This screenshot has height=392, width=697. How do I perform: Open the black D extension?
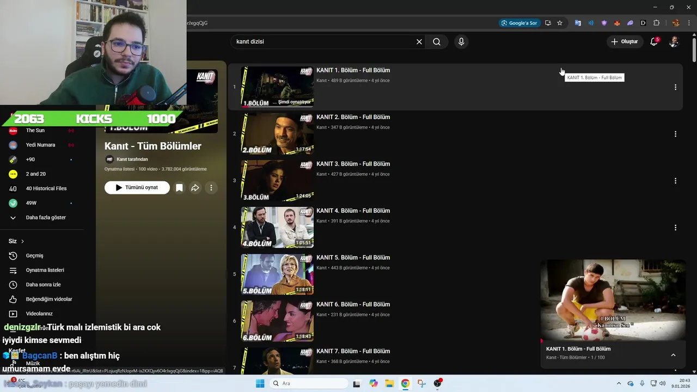click(x=643, y=23)
